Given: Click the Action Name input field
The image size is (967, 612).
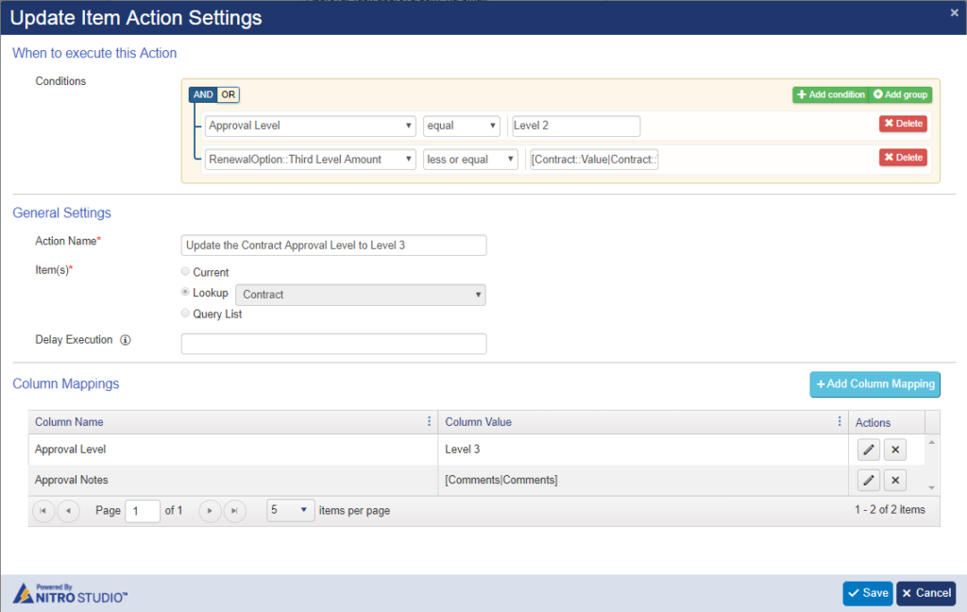Looking at the screenshot, I should [x=333, y=245].
